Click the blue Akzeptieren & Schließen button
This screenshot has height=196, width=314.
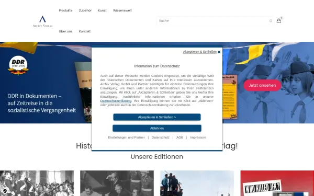pos(157,117)
